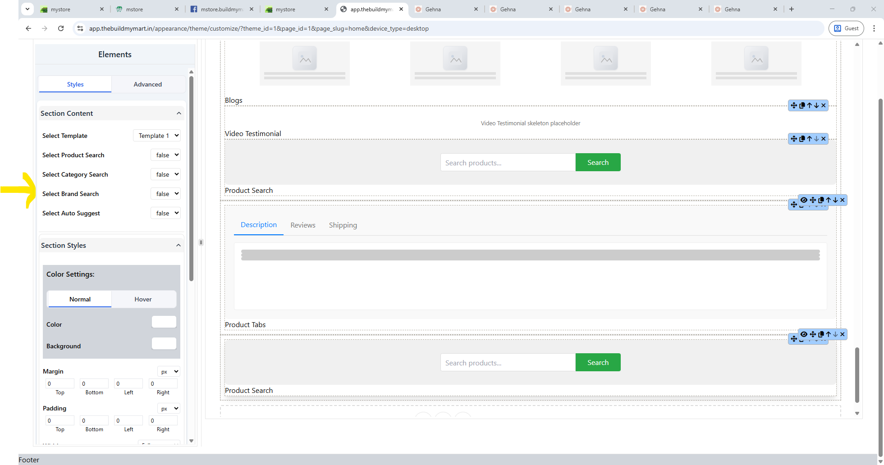Switch to the mstore.buildmym browser tab

(221, 9)
